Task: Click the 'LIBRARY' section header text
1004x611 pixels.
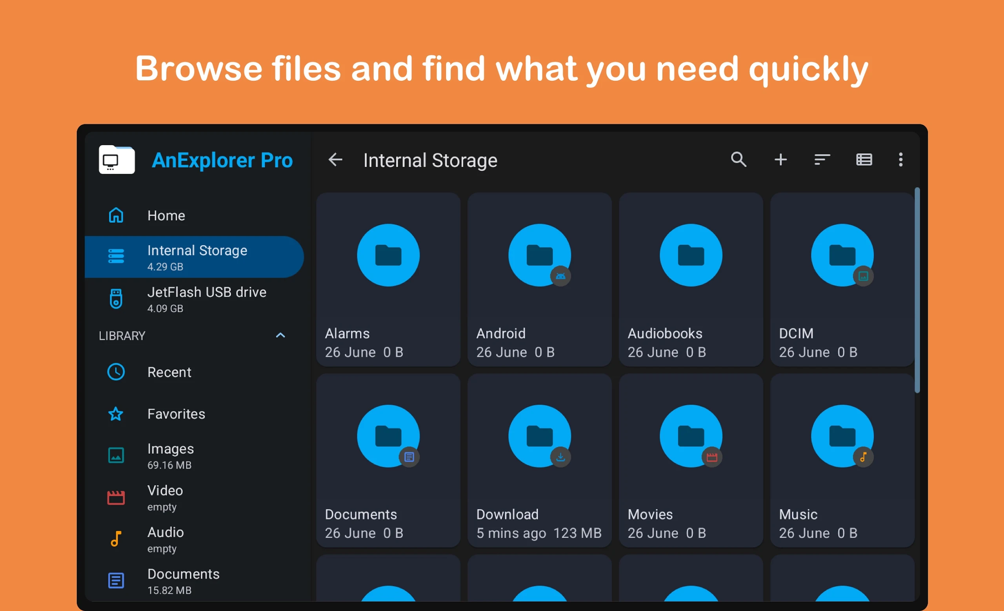Action: point(122,336)
